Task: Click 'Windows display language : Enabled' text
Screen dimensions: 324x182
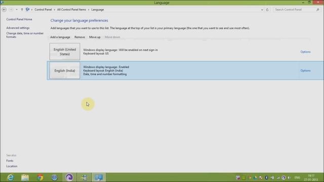Action: click(106, 67)
